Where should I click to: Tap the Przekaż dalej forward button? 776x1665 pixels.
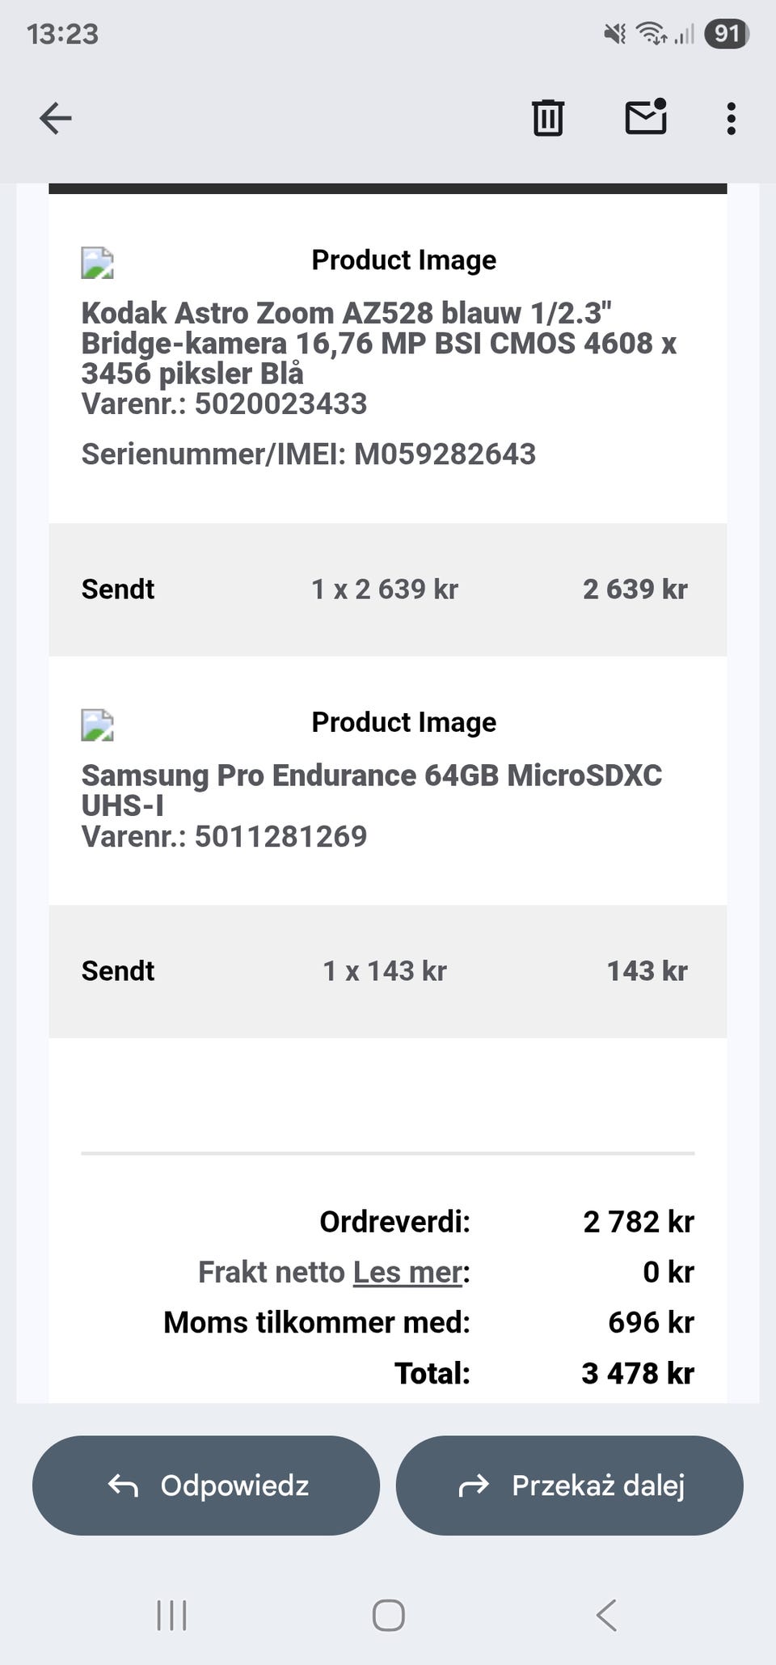pos(569,1485)
